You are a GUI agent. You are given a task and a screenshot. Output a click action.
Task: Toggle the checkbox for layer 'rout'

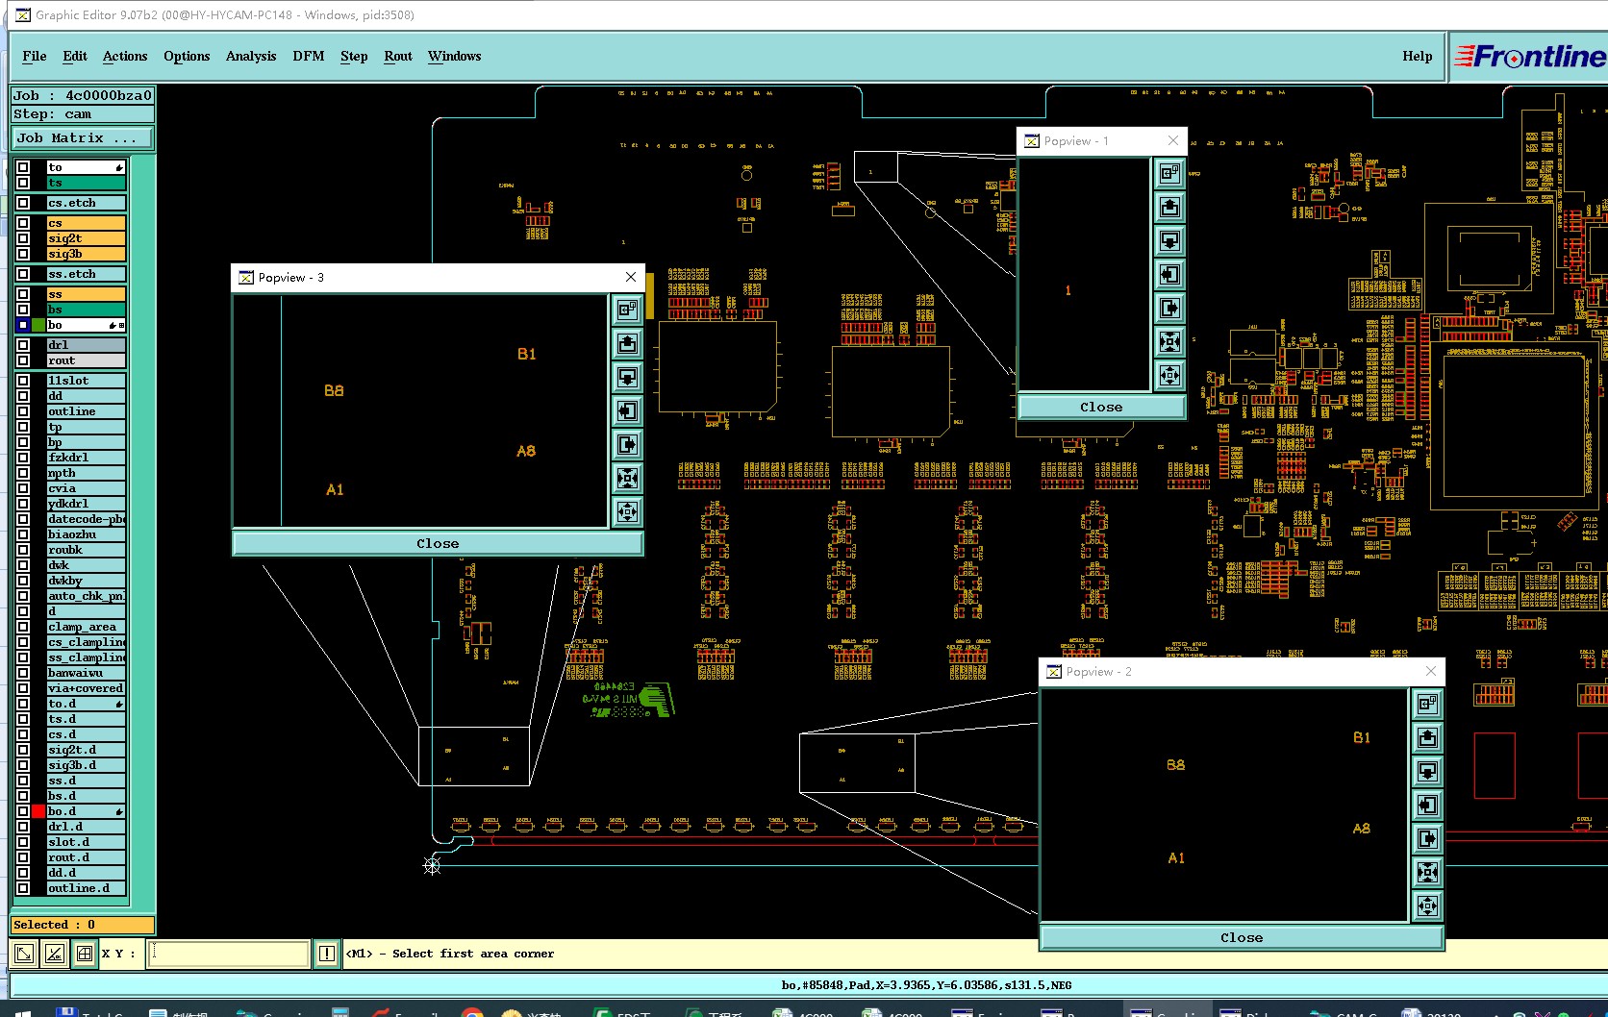(23, 360)
